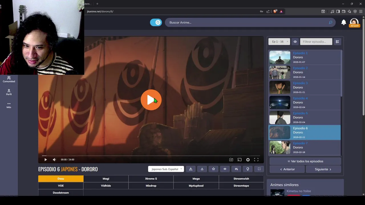This screenshot has width=365, height=205.
Task: Open Brave VPN shield icon
Action: pos(355,11)
